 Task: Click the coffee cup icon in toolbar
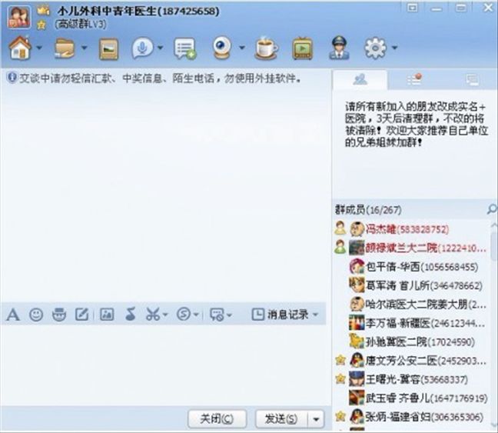tap(266, 48)
